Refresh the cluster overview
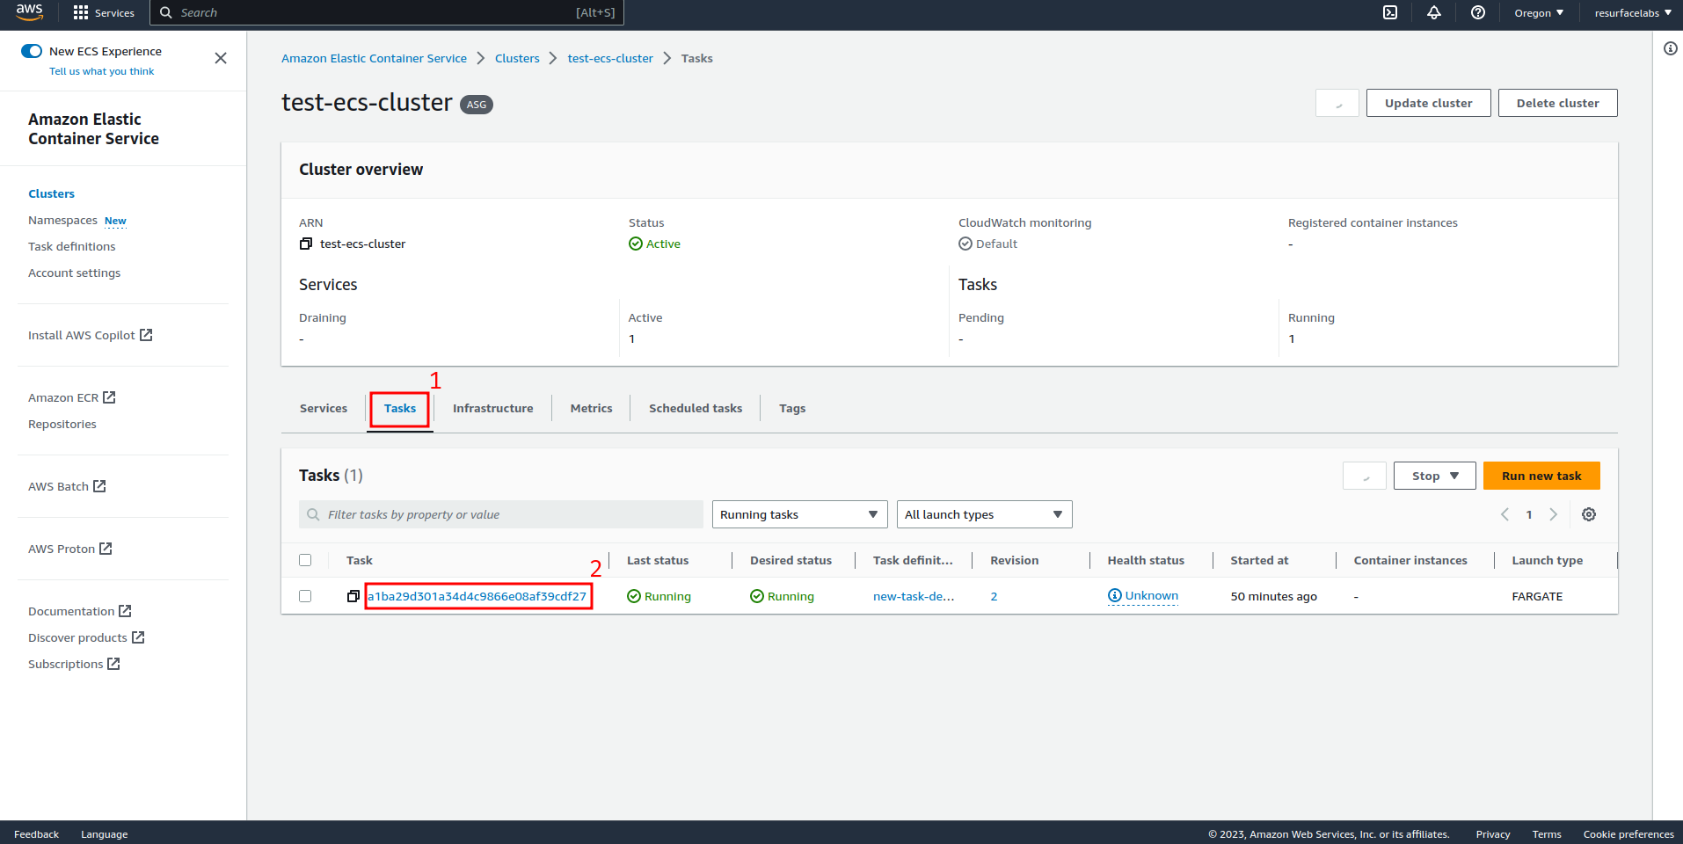Viewport: 1683px width, 844px height. click(1337, 103)
